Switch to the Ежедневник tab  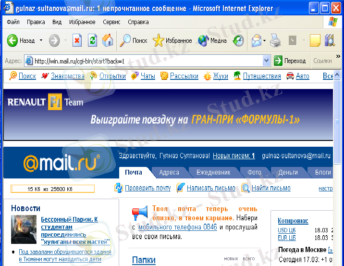coord(213,172)
